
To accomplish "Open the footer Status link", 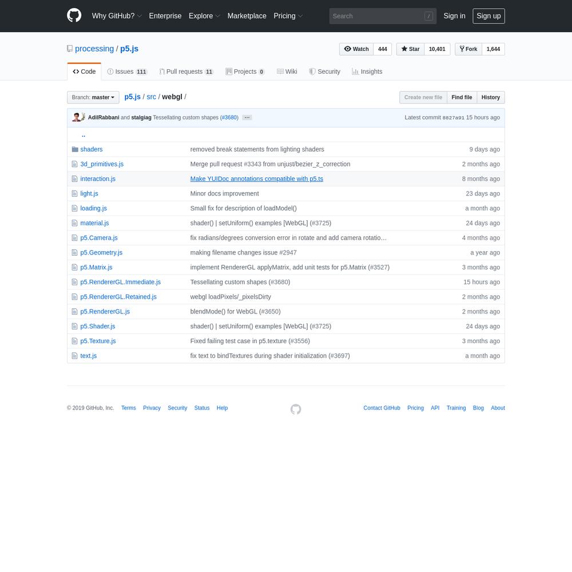I will click(x=202, y=408).
